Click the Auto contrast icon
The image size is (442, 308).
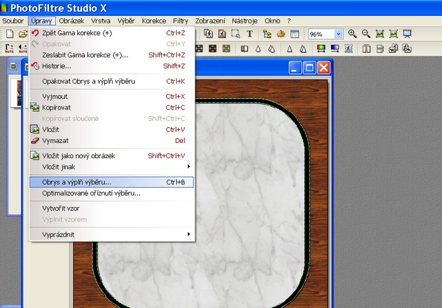pos(23,48)
